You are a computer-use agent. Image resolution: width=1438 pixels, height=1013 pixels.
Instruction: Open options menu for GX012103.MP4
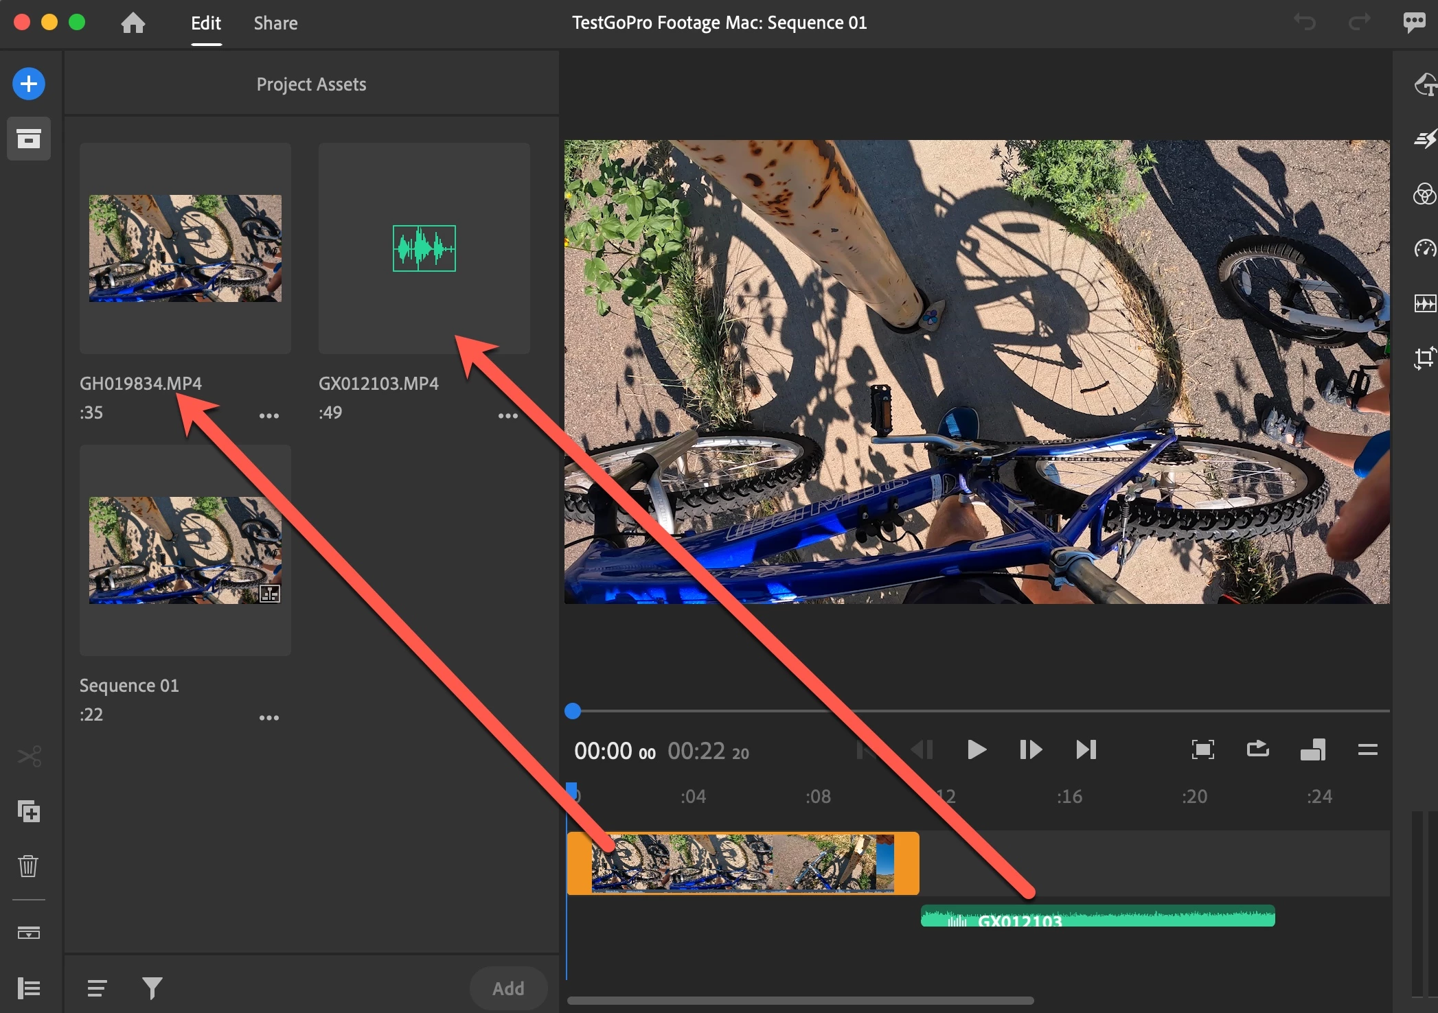[507, 416]
